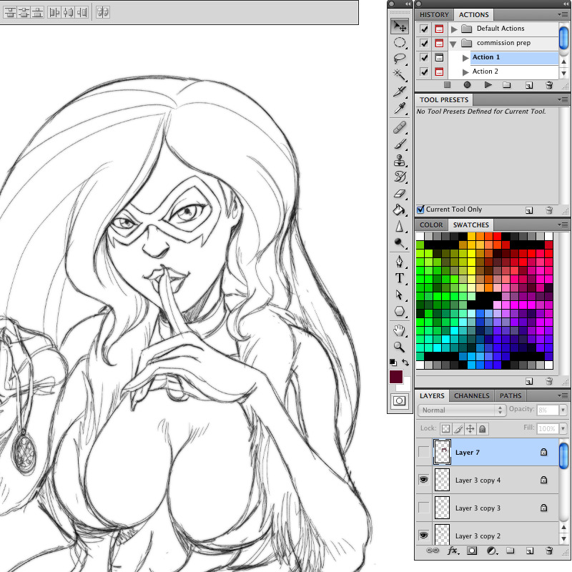
Task: Open the Normal blend mode dropdown
Action: [461, 410]
